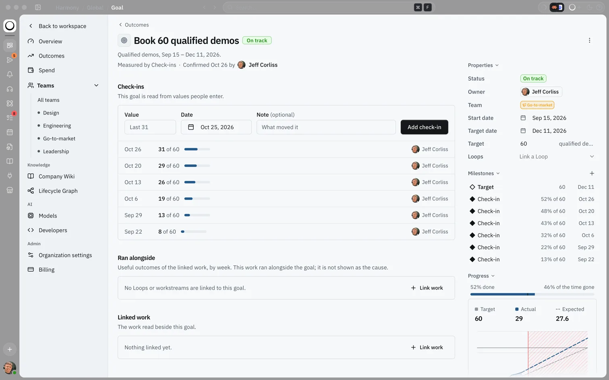
Task: Focus the check-in Value input field
Action: [x=150, y=127]
